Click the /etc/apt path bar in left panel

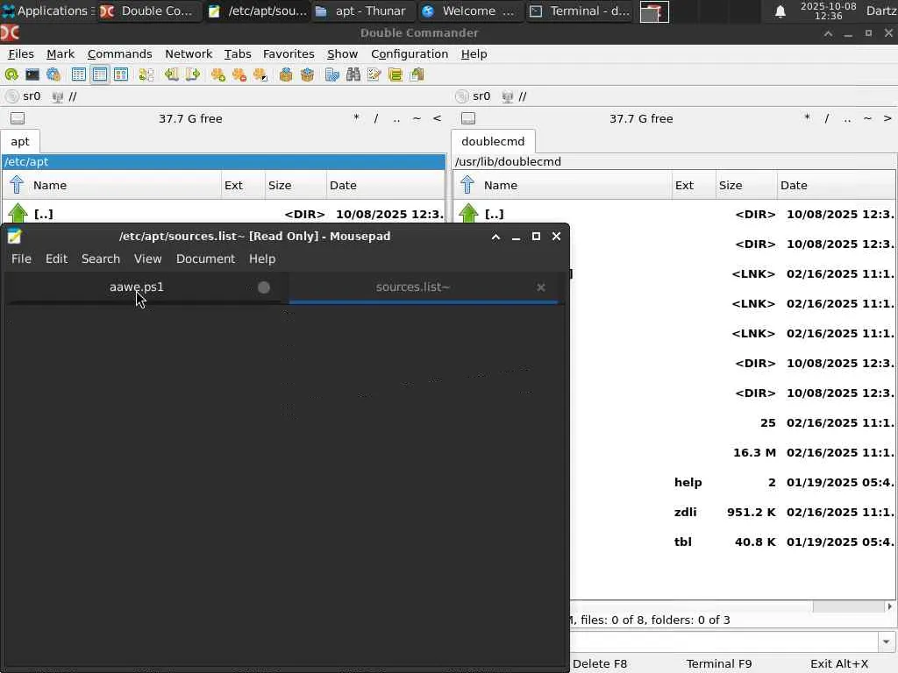point(224,162)
